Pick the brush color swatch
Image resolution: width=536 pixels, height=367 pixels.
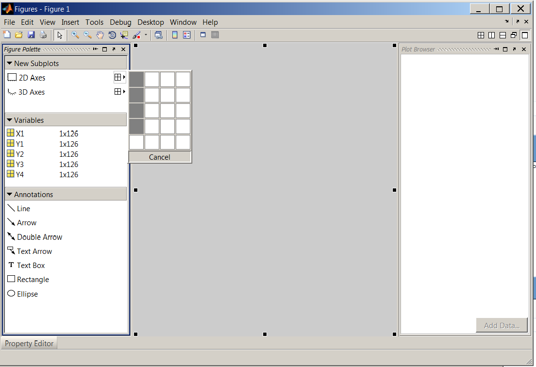pyautogui.click(x=139, y=37)
